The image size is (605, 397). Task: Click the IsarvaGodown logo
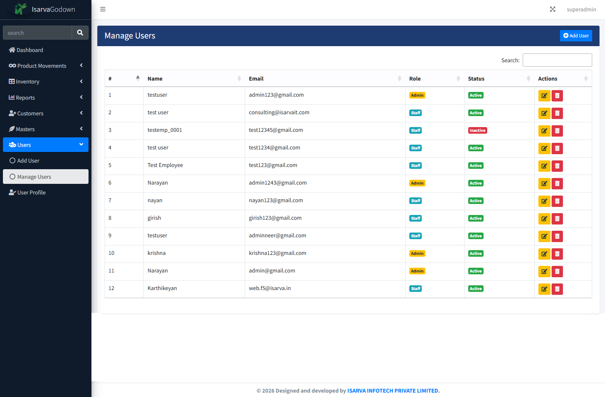pos(45,10)
